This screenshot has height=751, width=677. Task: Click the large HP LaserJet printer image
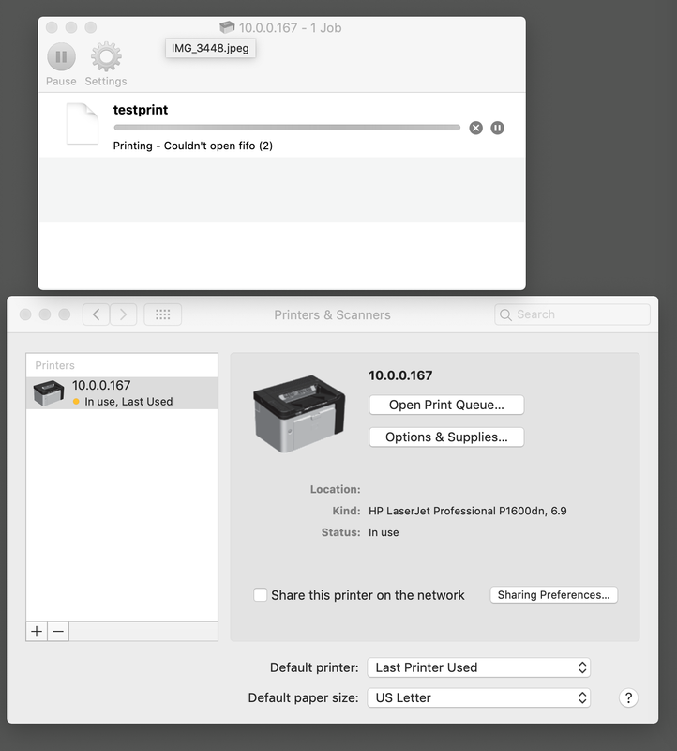299,413
